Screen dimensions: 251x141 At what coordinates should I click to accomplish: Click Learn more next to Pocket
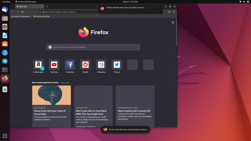pyautogui.click(x=65, y=83)
